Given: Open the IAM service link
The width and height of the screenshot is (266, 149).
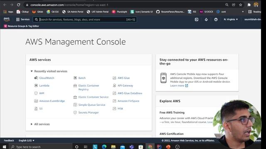Looking at the screenshot, I should click(42, 93).
